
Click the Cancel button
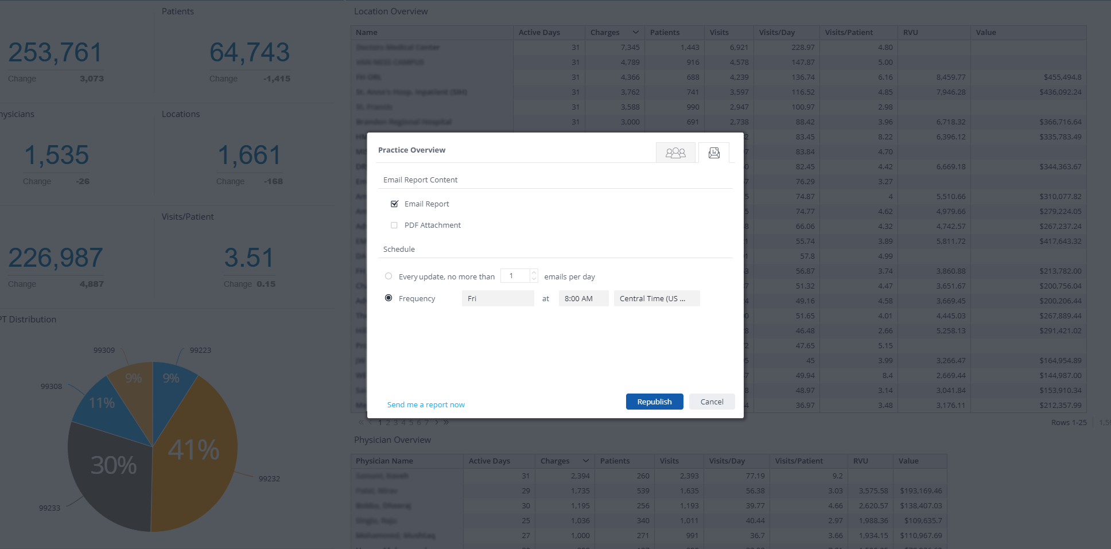[712, 402]
